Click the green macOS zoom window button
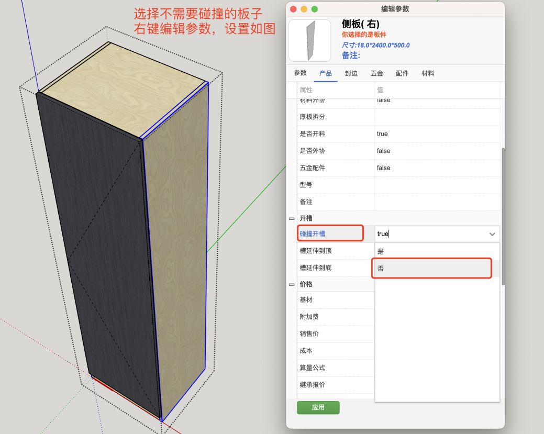The width and height of the screenshot is (544, 434). pos(315,9)
